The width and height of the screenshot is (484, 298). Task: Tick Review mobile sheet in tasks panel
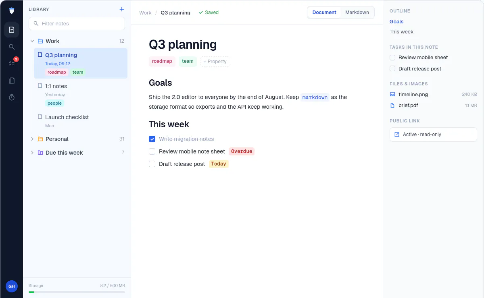(392, 58)
